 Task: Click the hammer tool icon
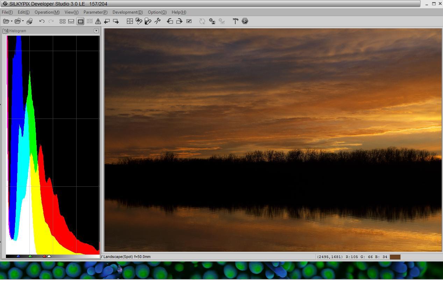coord(235,21)
